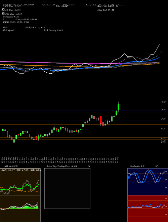This screenshot has height=222, width=168.
Task: Click the 'Day Vol: 0 M' reading
Action: tap(106, 10)
